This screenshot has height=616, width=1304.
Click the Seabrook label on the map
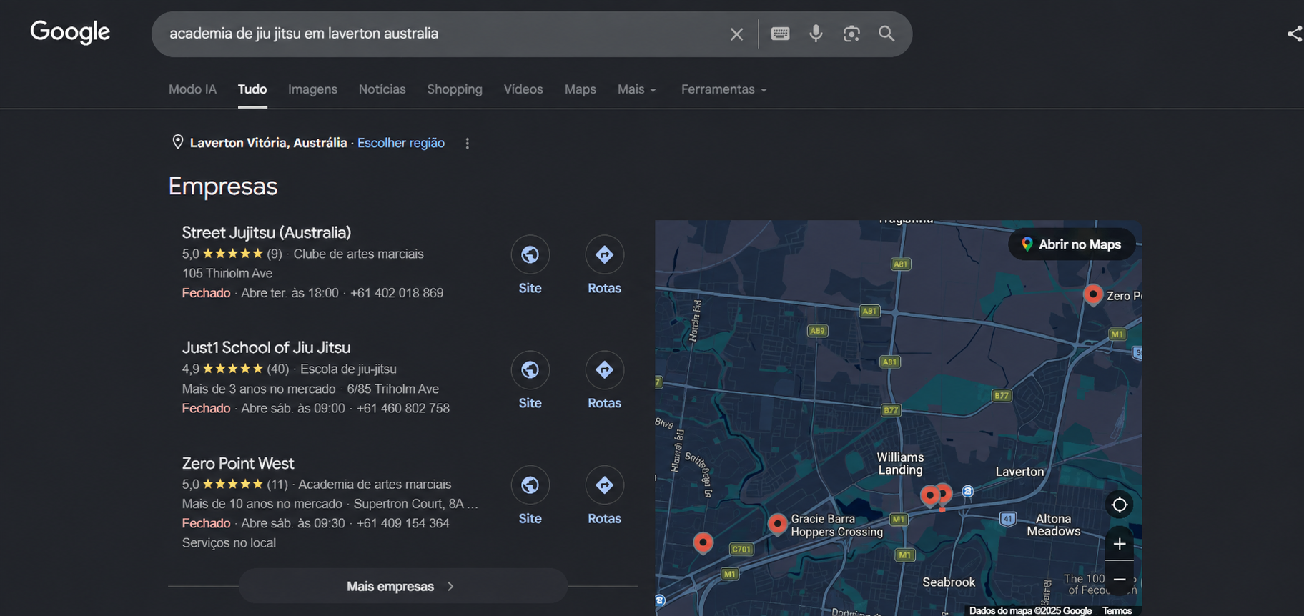[x=949, y=582]
